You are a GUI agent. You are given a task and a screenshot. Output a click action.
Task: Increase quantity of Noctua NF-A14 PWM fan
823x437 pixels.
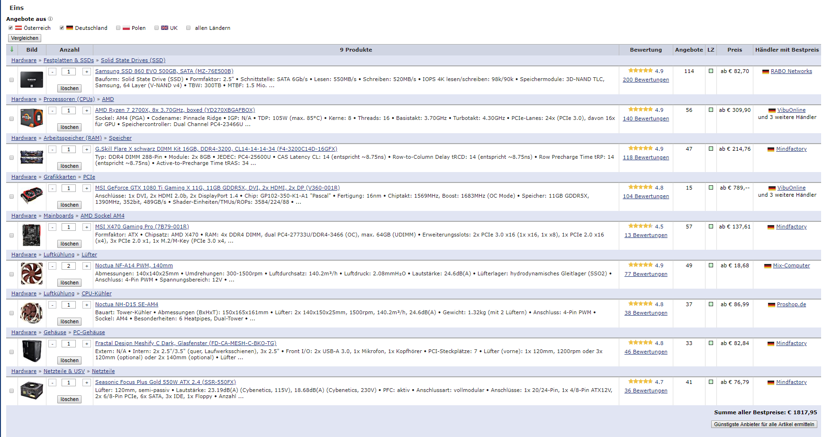pos(87,266)
